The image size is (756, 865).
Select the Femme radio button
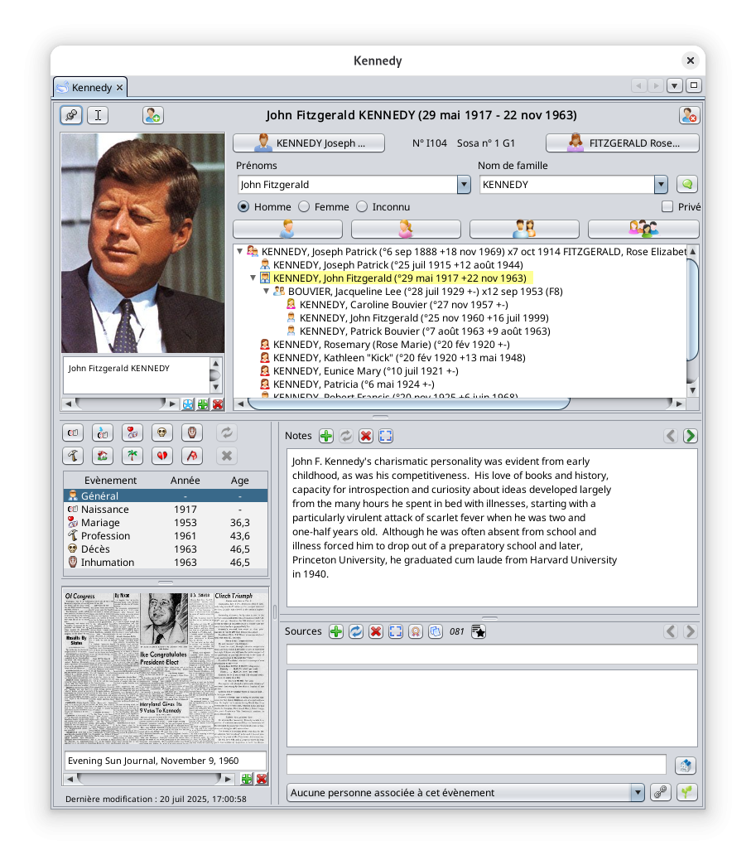pyautogui.click(x=304, y=207)
